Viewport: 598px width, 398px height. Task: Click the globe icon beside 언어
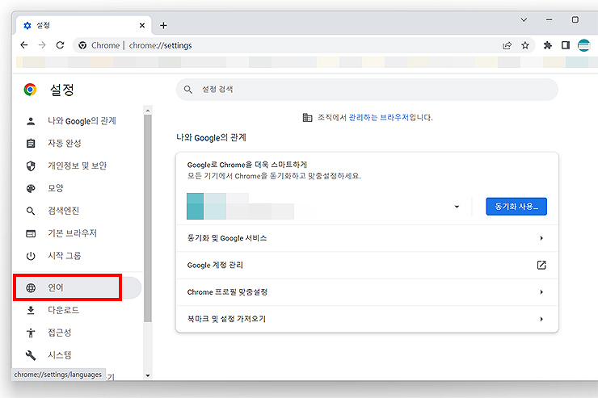[x=31, y=287]
